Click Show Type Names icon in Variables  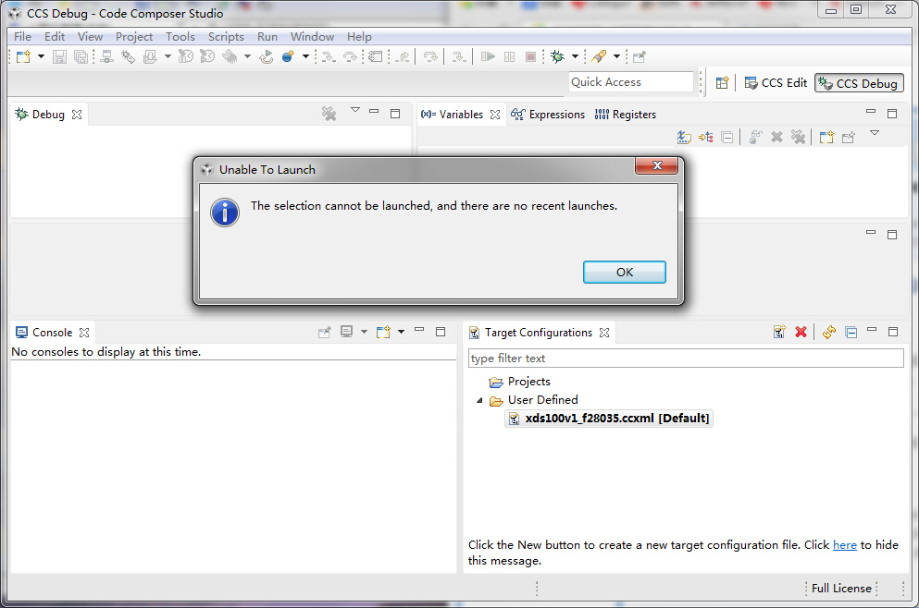684,137
